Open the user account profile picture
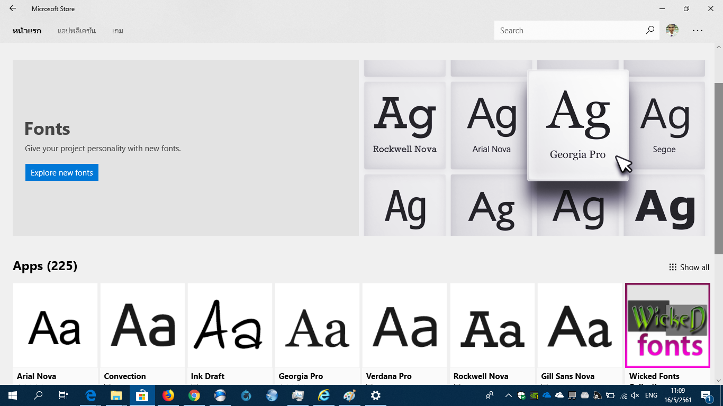Screen dimensions: 723x406 point(672,30)
